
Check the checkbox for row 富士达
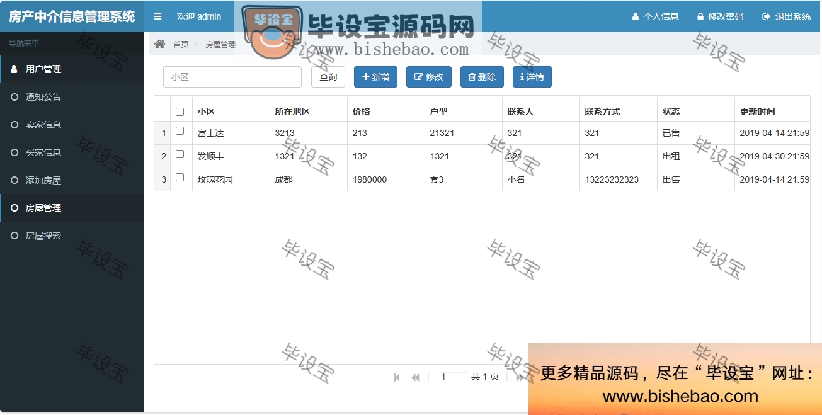(180, 131)
